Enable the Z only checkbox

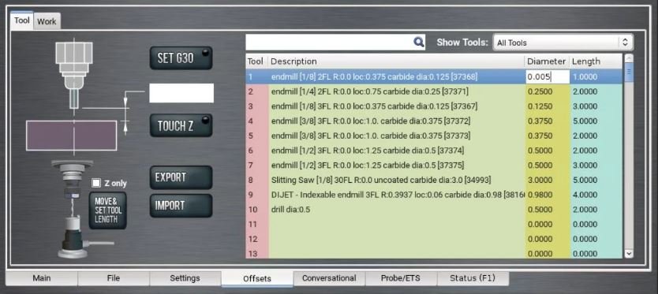[96, 183]
